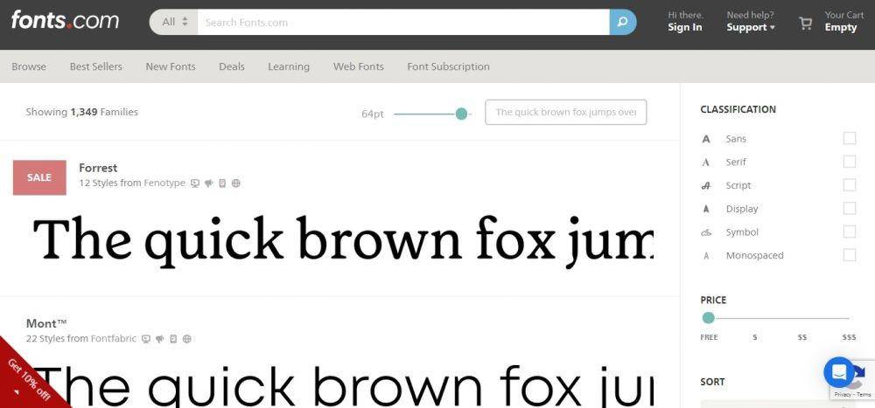Click the sample text preview field
This screenshot has height=408, width=875.
(x=566, y=112)
